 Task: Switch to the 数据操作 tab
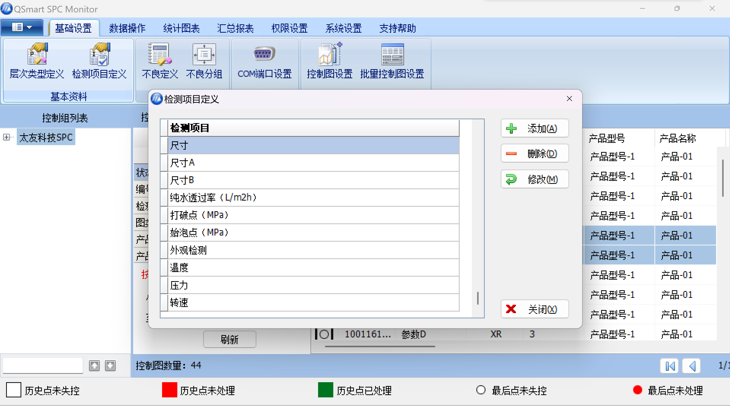pyautogui.click(x=127, y=28)
